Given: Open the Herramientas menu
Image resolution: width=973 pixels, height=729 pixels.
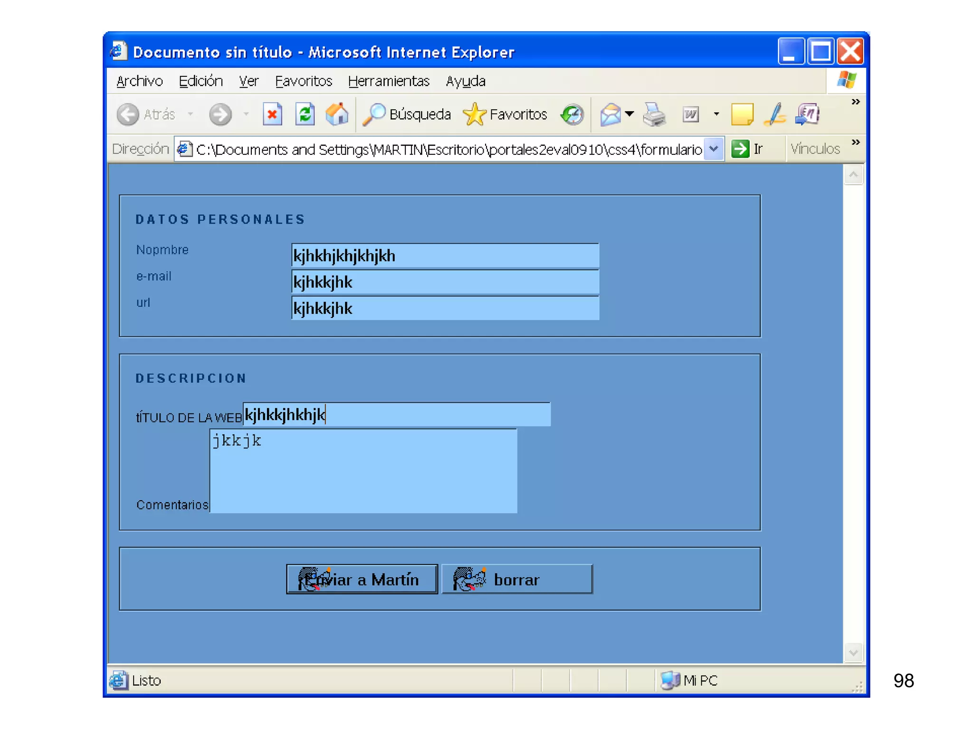Looking at the screenshot, I should point(388,81).
